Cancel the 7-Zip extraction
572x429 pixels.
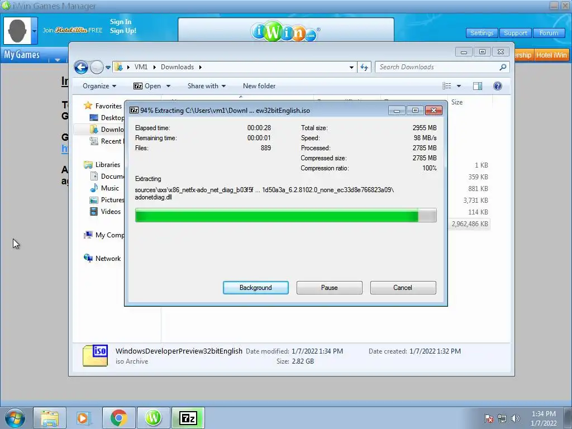tap(403, 288)
